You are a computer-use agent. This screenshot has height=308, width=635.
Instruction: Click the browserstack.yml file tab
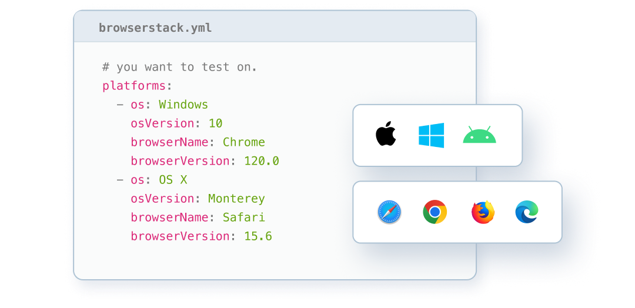[x=155, y=28]
